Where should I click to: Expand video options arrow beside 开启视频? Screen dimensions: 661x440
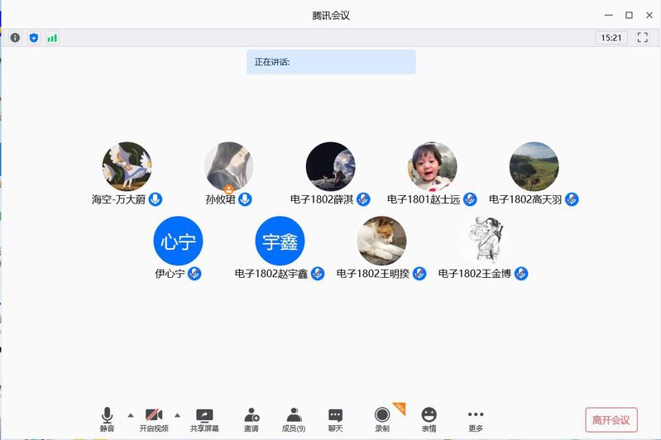coord(178,415)
